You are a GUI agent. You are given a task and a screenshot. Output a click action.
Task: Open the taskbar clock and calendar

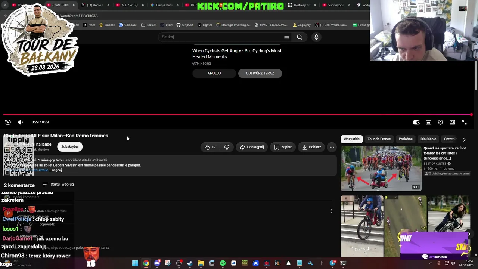coord(466,263)
